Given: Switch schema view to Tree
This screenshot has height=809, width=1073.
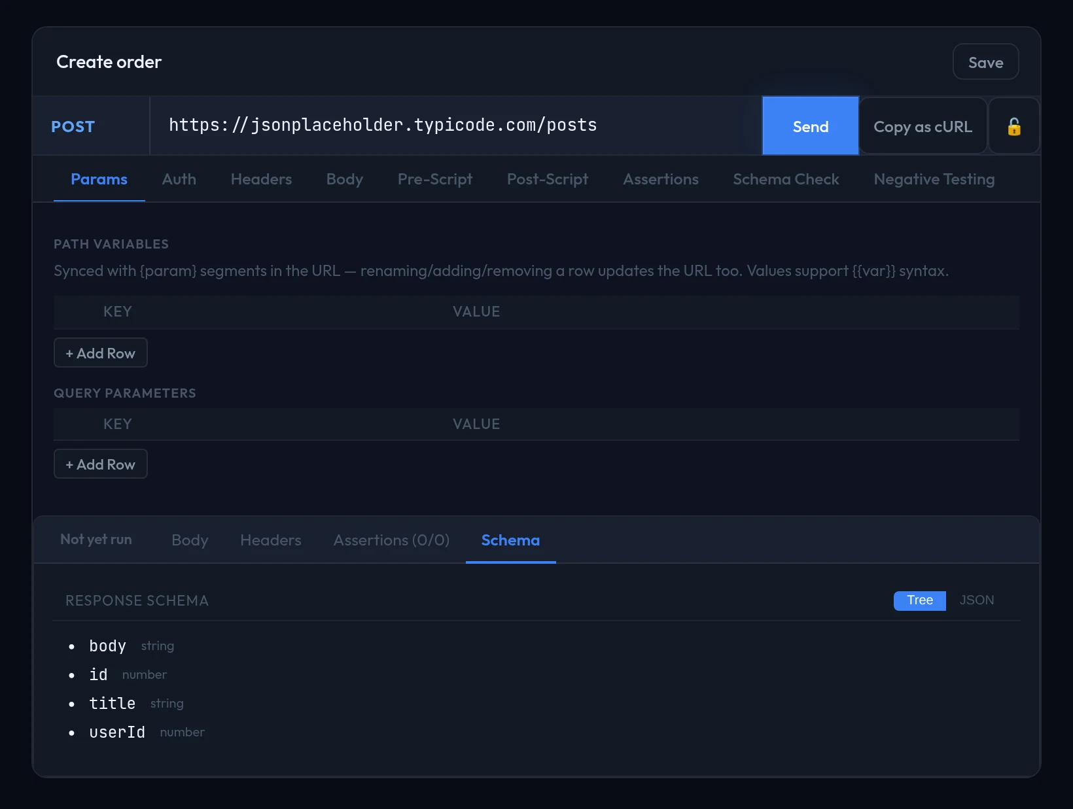Looking at the screenshot, I should point(919,600).
